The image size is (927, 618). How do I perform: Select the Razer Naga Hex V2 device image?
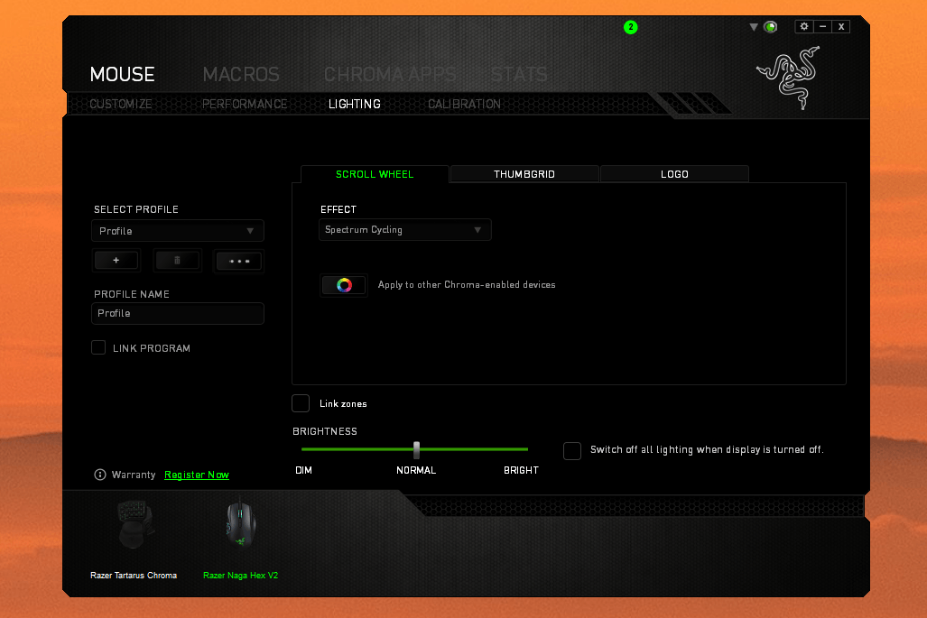point(240,523)
